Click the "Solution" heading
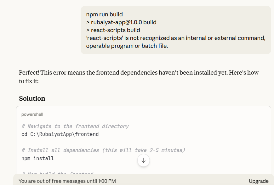The height and width of the screenshot is (185, 274). [x=32, y=98]
